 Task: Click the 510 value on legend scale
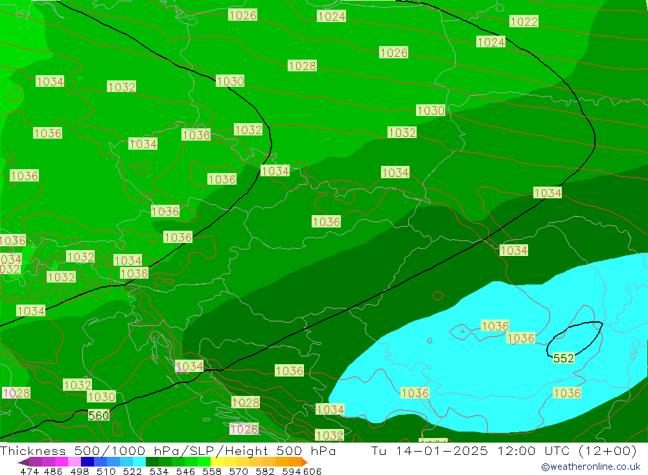pyautogui.click(x=106, y=471)
